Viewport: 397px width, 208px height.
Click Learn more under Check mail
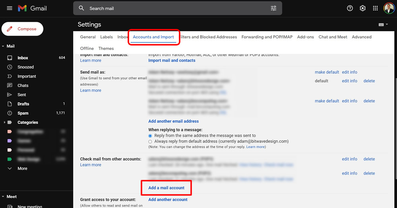coord(91,165)
